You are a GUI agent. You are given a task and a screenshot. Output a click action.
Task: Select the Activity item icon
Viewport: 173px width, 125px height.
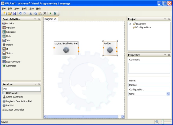(x=4, y=23)
